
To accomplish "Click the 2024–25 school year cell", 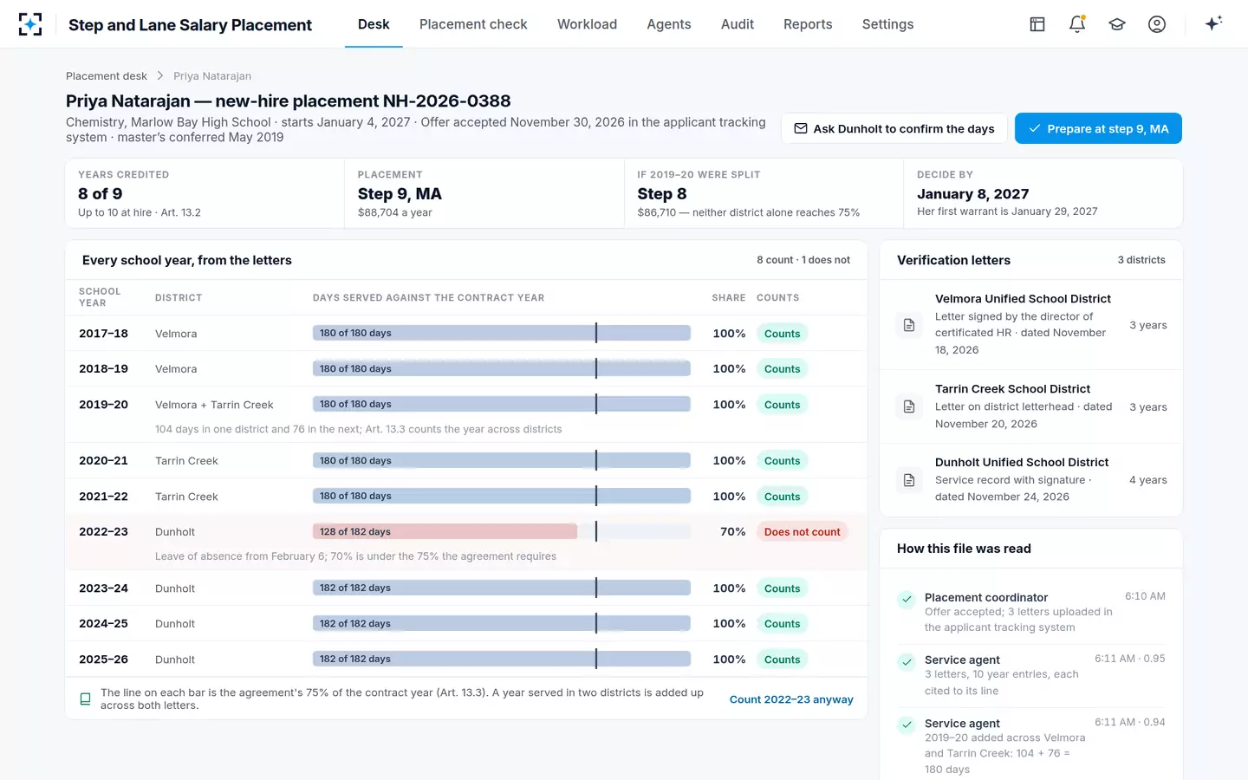I will pos(103,624).
